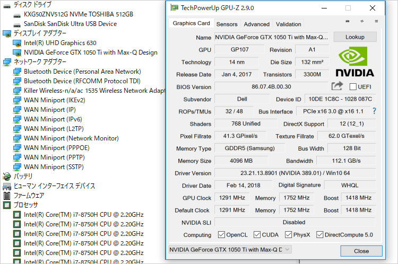Click the WAN Miniport (SSTP) icon
Screen dimensions: 398x264
coord(17,167)
